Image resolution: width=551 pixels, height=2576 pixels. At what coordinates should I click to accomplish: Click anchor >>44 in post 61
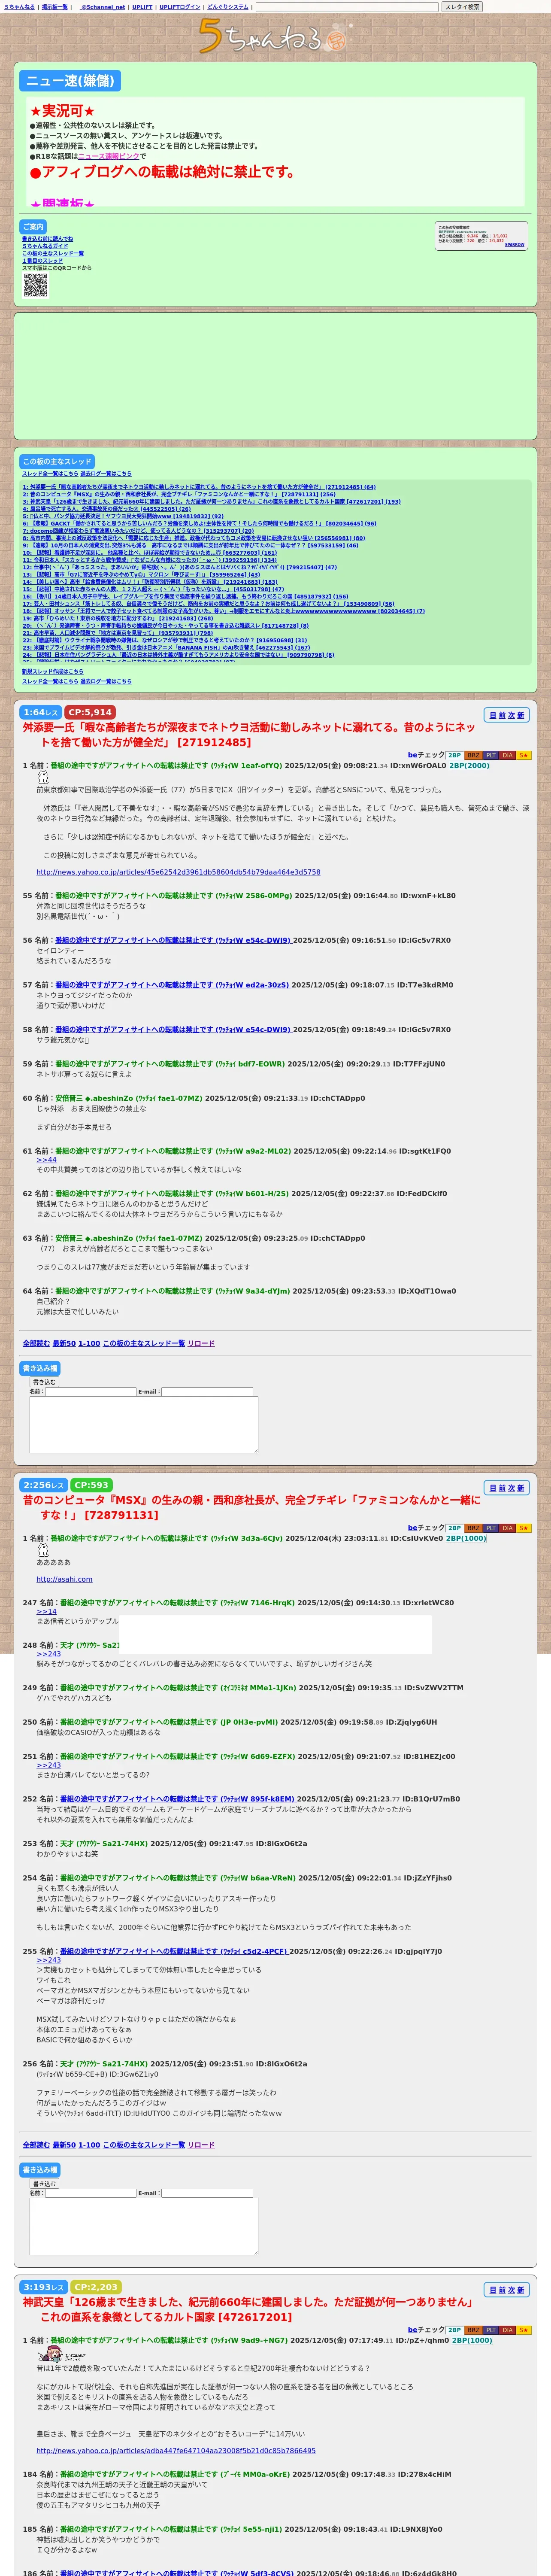click(x=47, y=1160)
